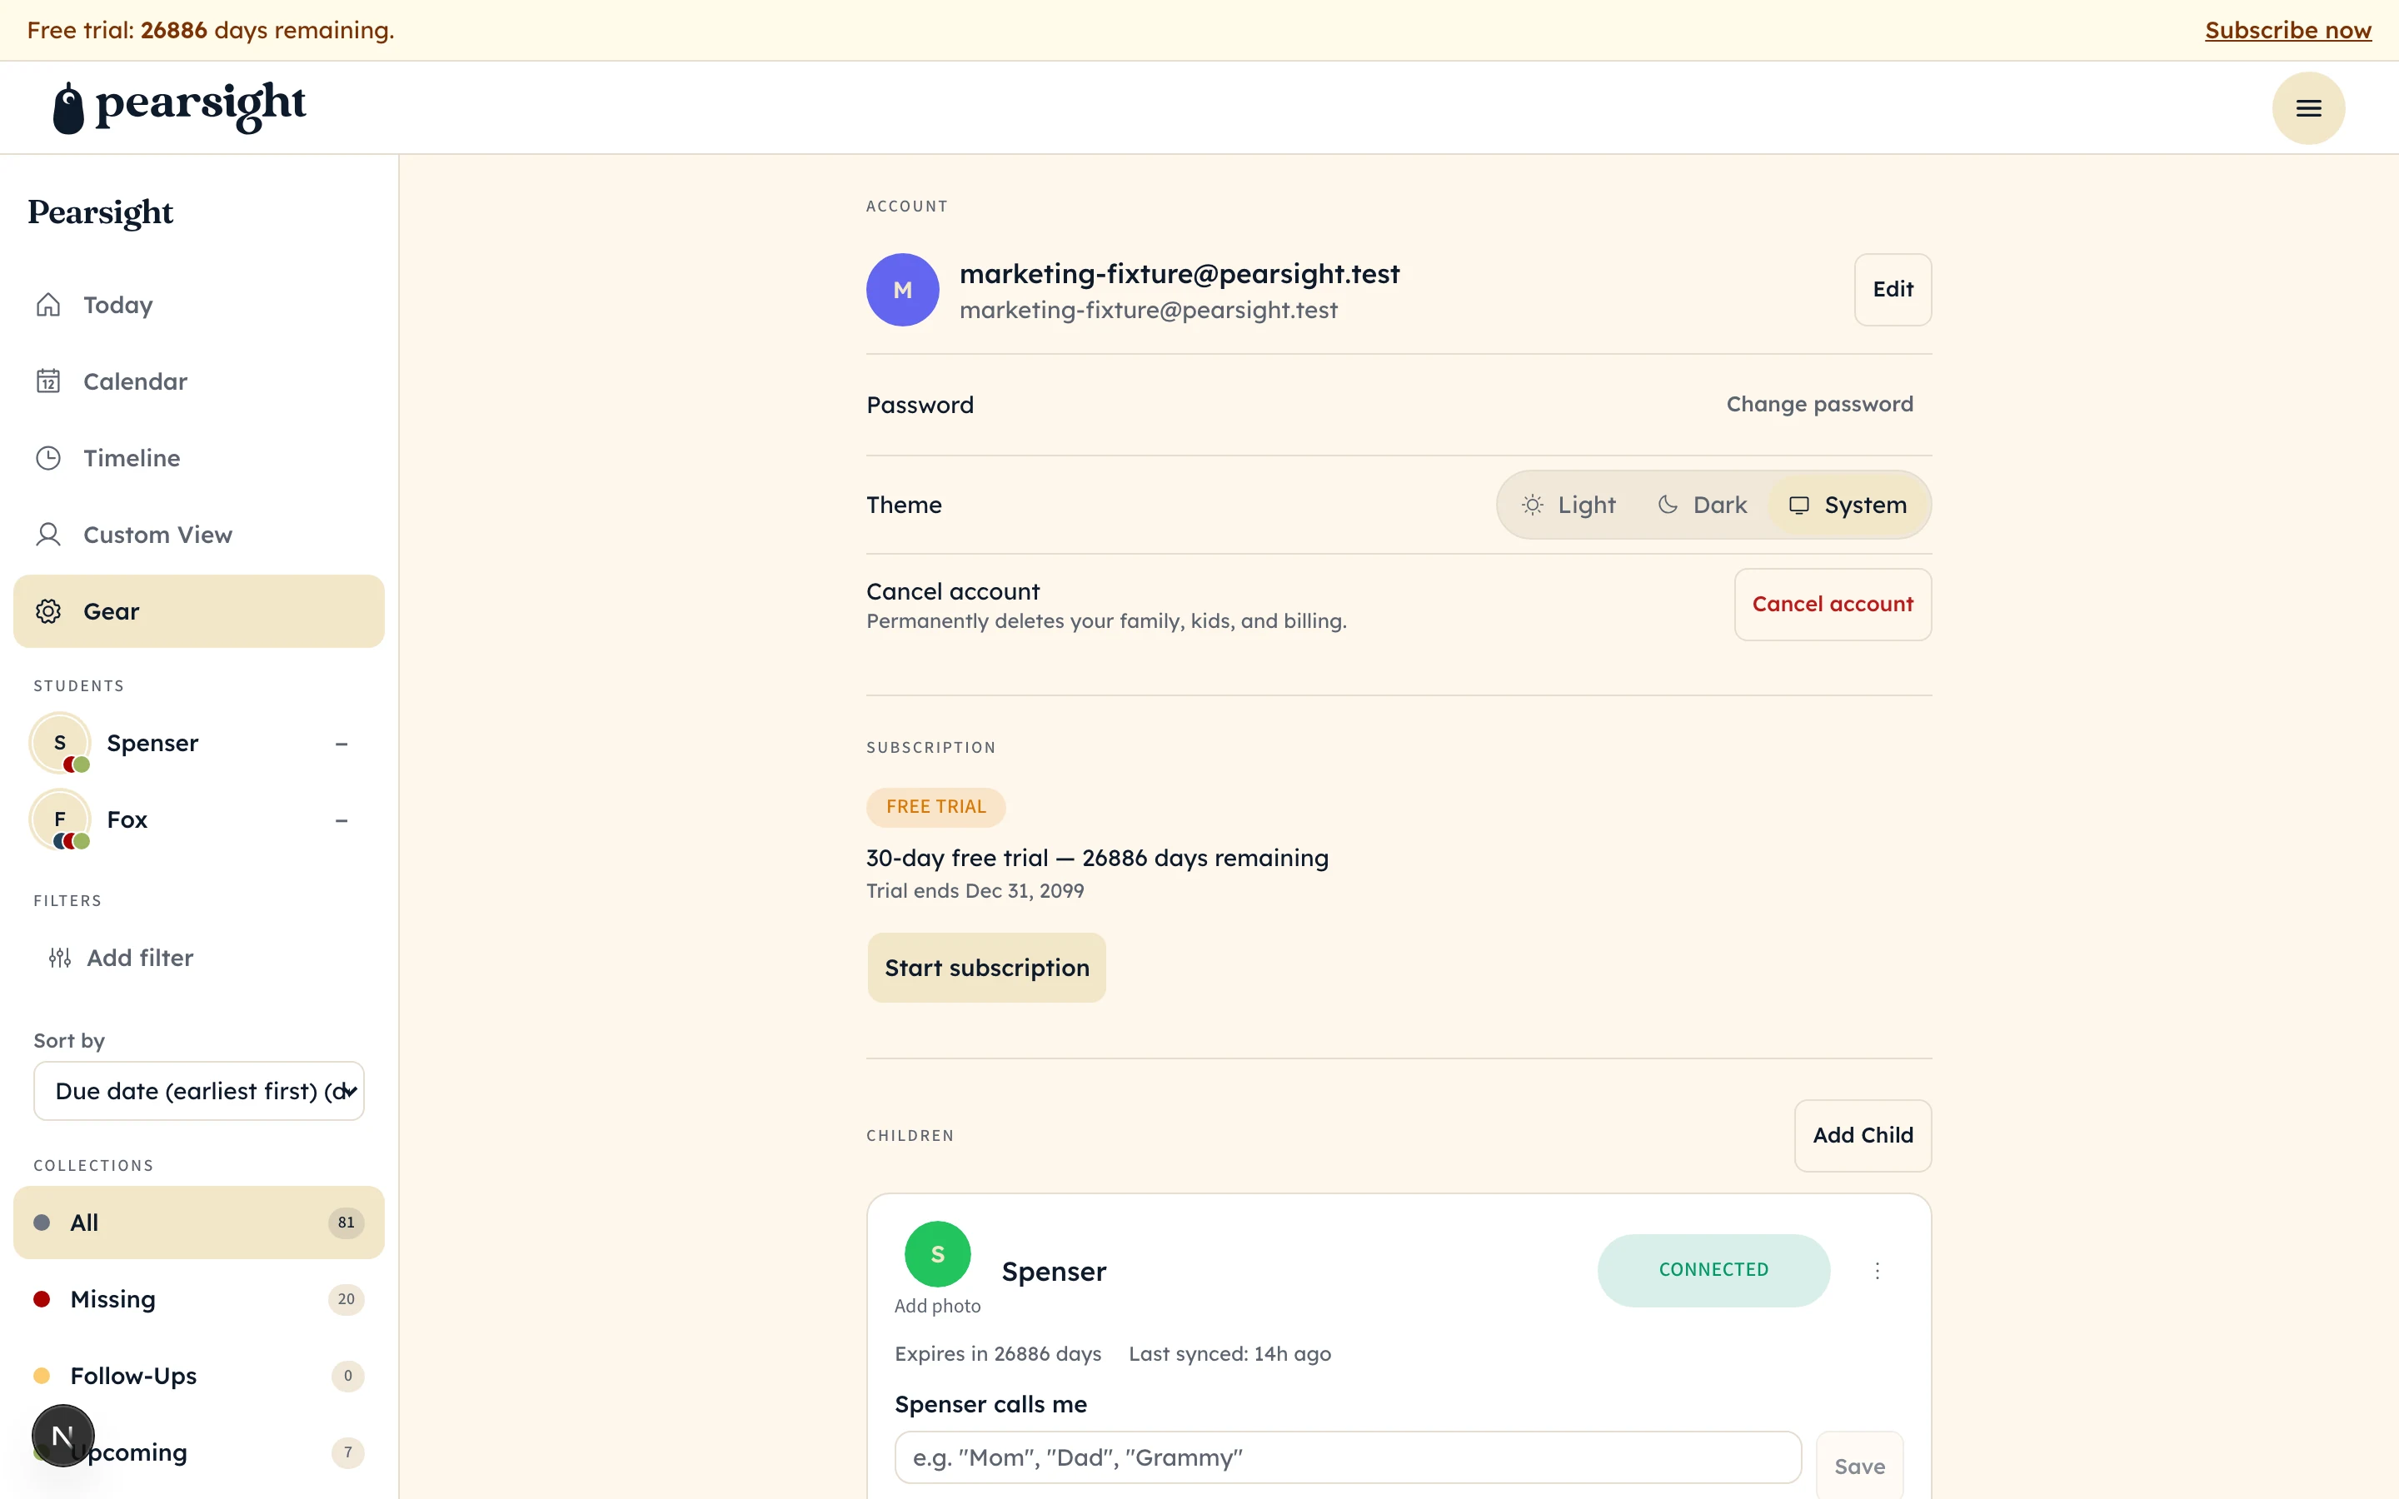
Task: Click the bold account email heading
Action: tap(1179, 274)
